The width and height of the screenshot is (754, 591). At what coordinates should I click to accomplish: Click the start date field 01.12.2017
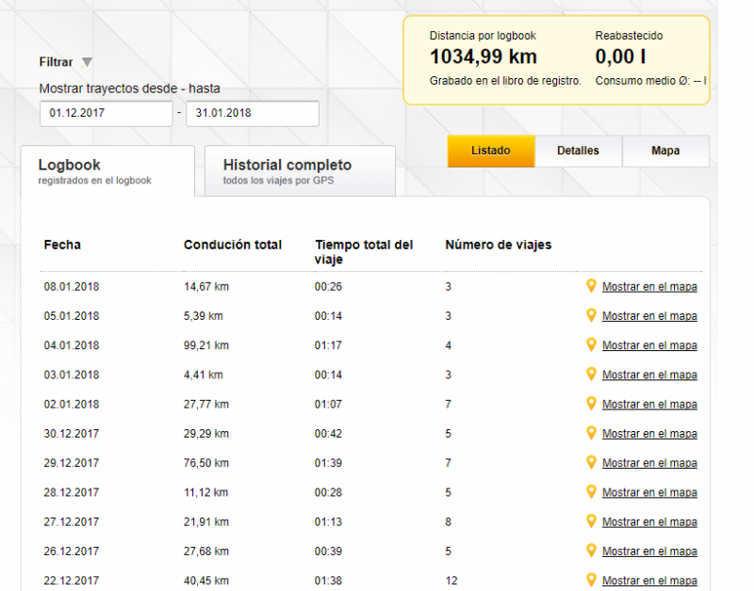(107, 113)
